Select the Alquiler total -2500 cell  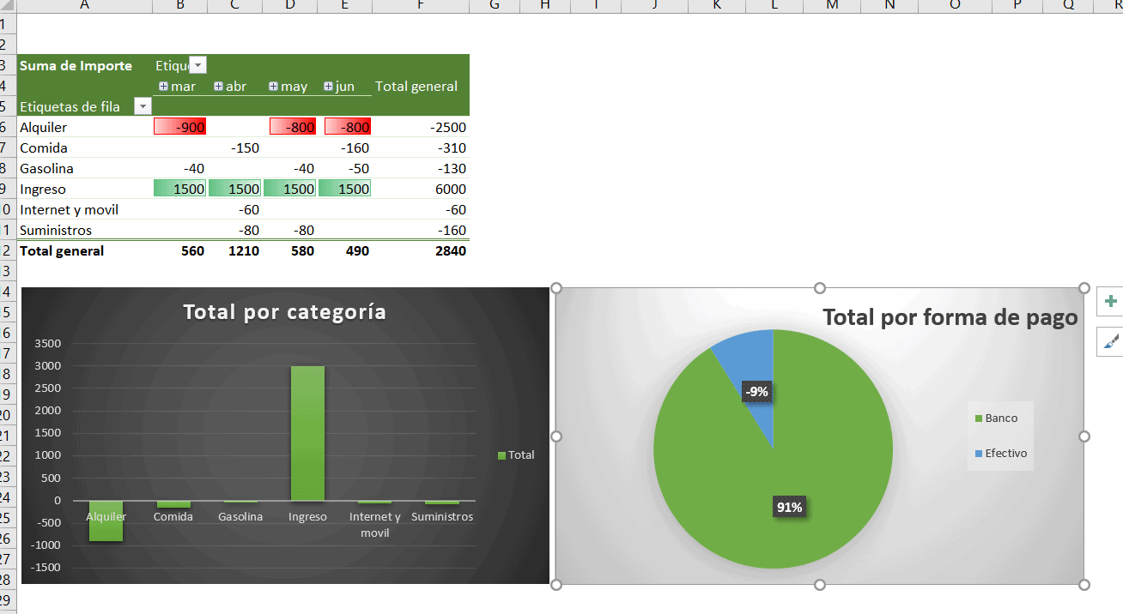click(x=420, y=127)
